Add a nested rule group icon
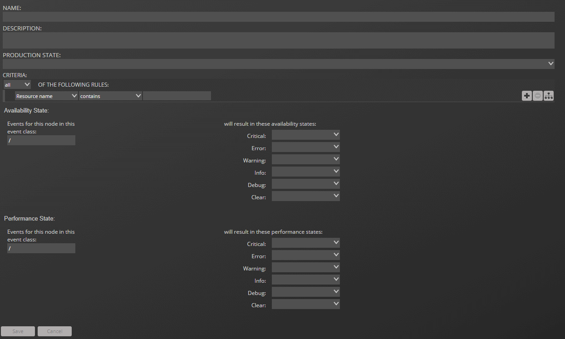The height and width of the screenshot is (339, 565). 549,96
